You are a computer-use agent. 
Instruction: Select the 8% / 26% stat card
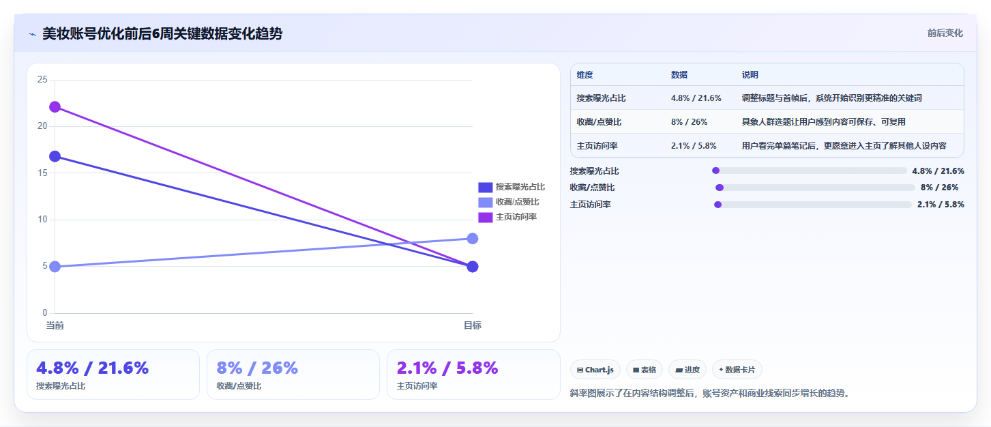tap(293, 374)
